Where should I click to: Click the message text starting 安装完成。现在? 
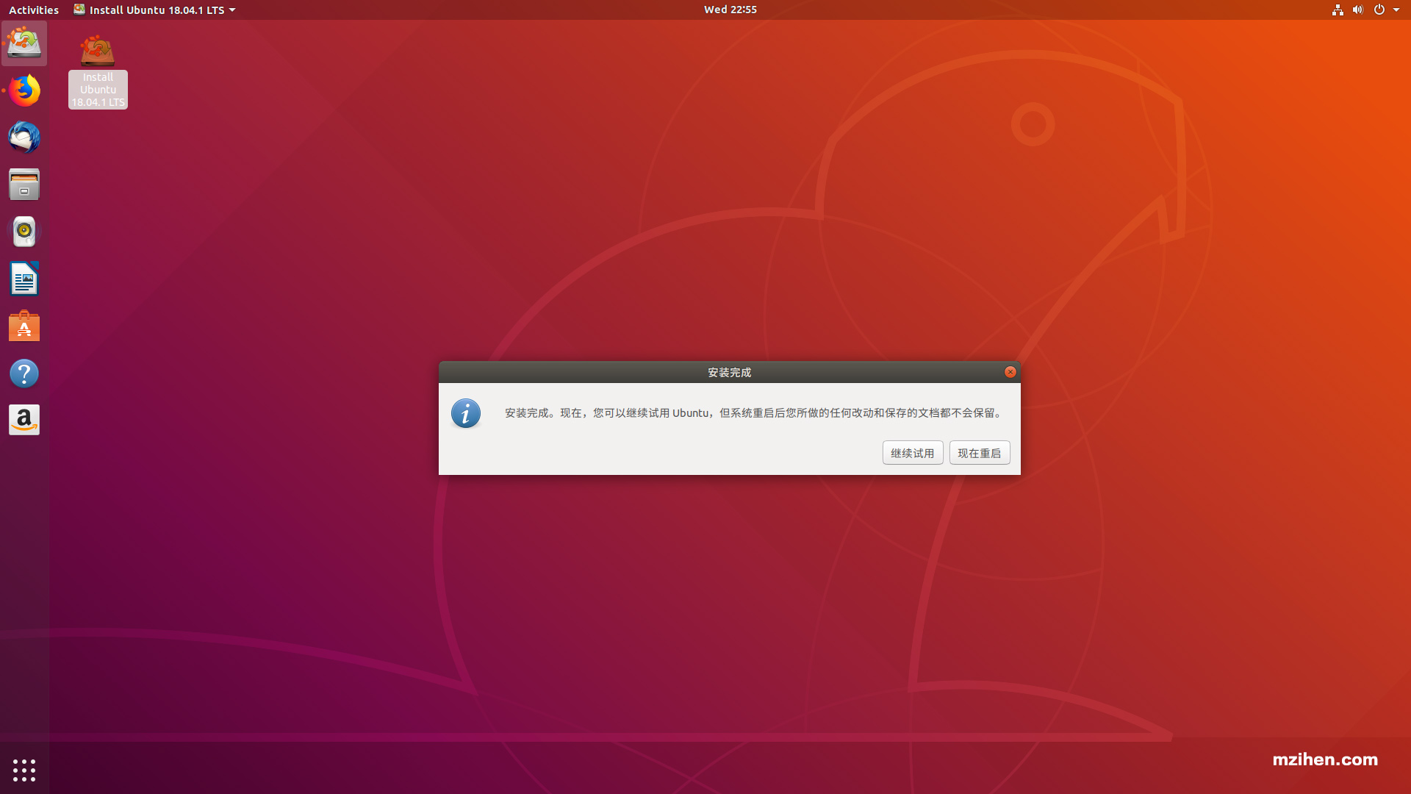tap(755, 413)
